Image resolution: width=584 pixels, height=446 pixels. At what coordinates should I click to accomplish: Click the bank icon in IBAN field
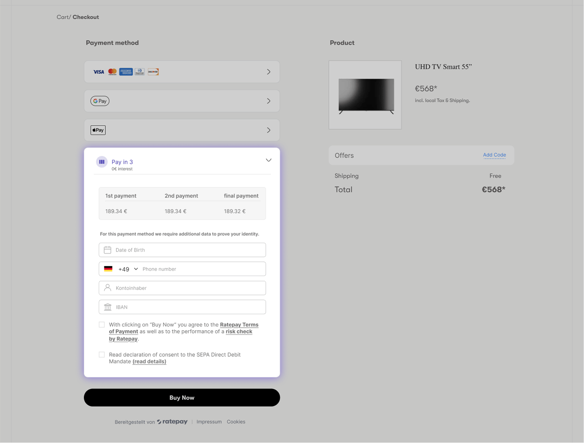point(108,307)
